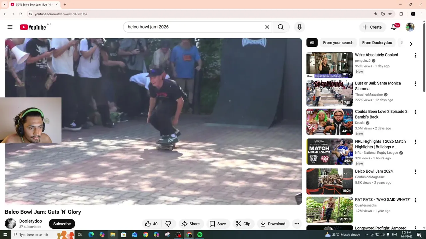The image size is (426, 239).
Task: Open Bust or Bail Santa Monica thumbnail
Action: click(329, 93)
